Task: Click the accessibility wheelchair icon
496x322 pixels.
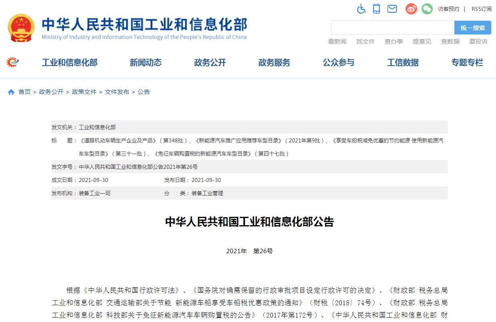Action: (361, 9)
